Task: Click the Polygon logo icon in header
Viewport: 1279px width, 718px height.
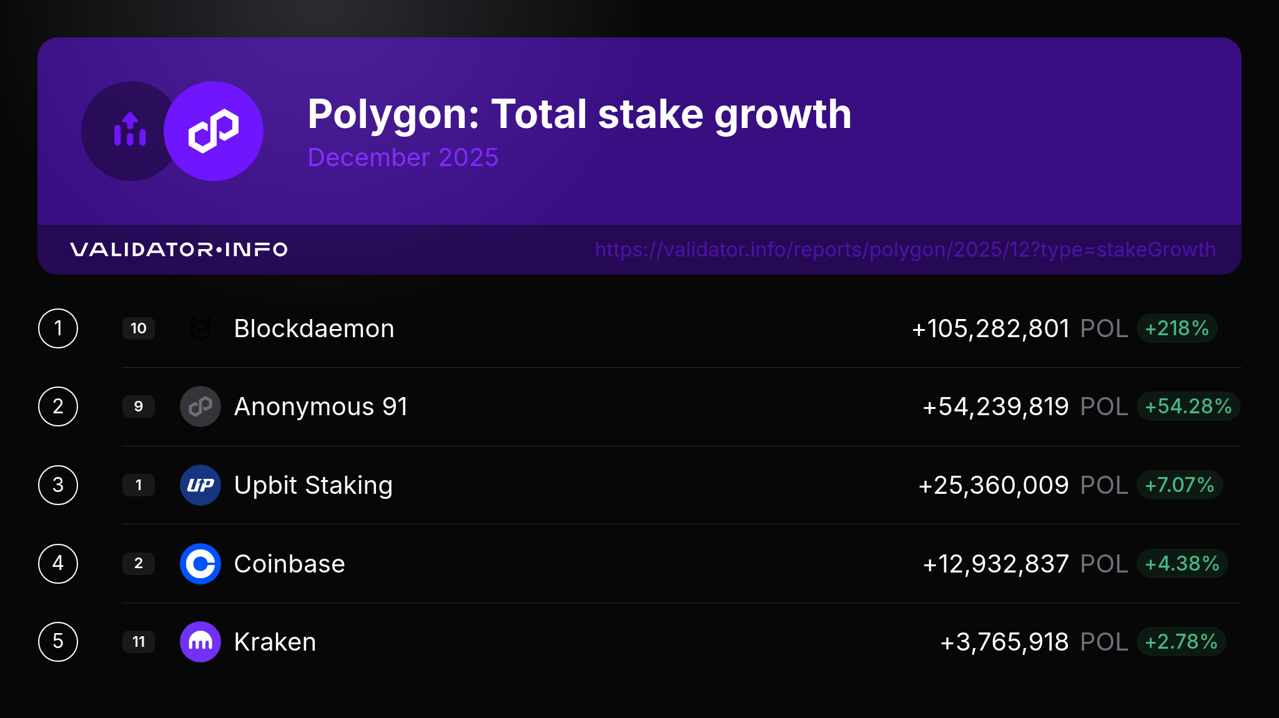Action: coord(214,131)
